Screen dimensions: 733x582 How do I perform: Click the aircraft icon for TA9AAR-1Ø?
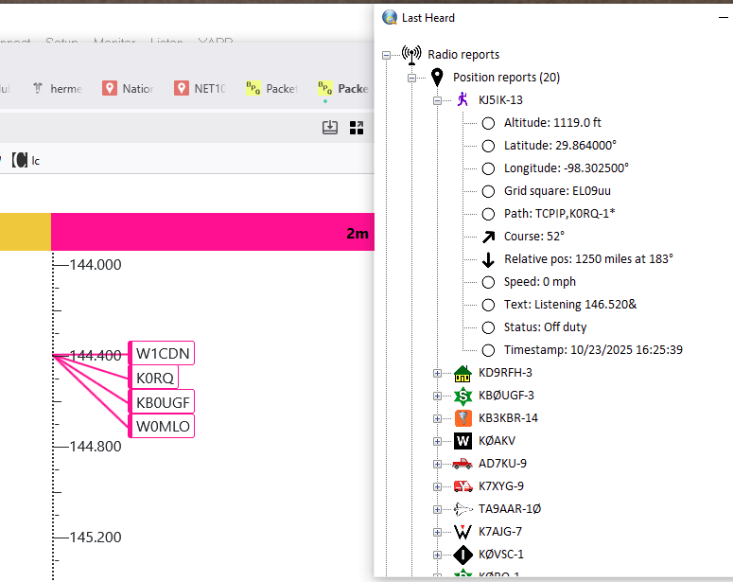pyautogui.click(x=462, y=508)
